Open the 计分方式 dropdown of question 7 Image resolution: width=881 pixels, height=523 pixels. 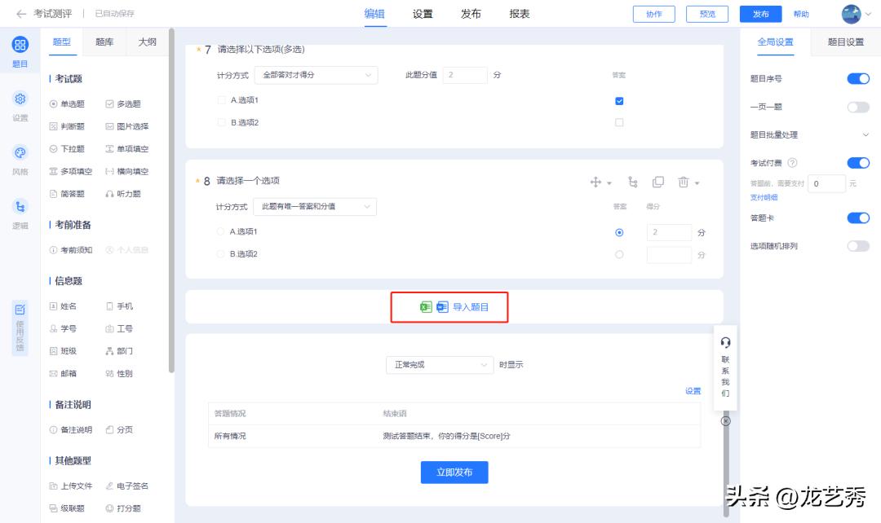point(317,75)
